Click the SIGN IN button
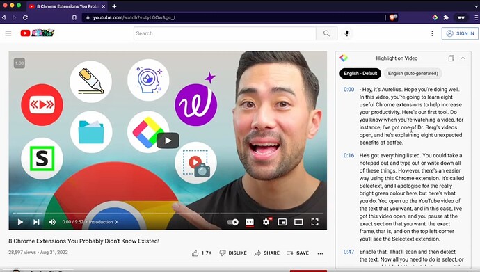This screenshot has width=480, height=272. [460, 33]
